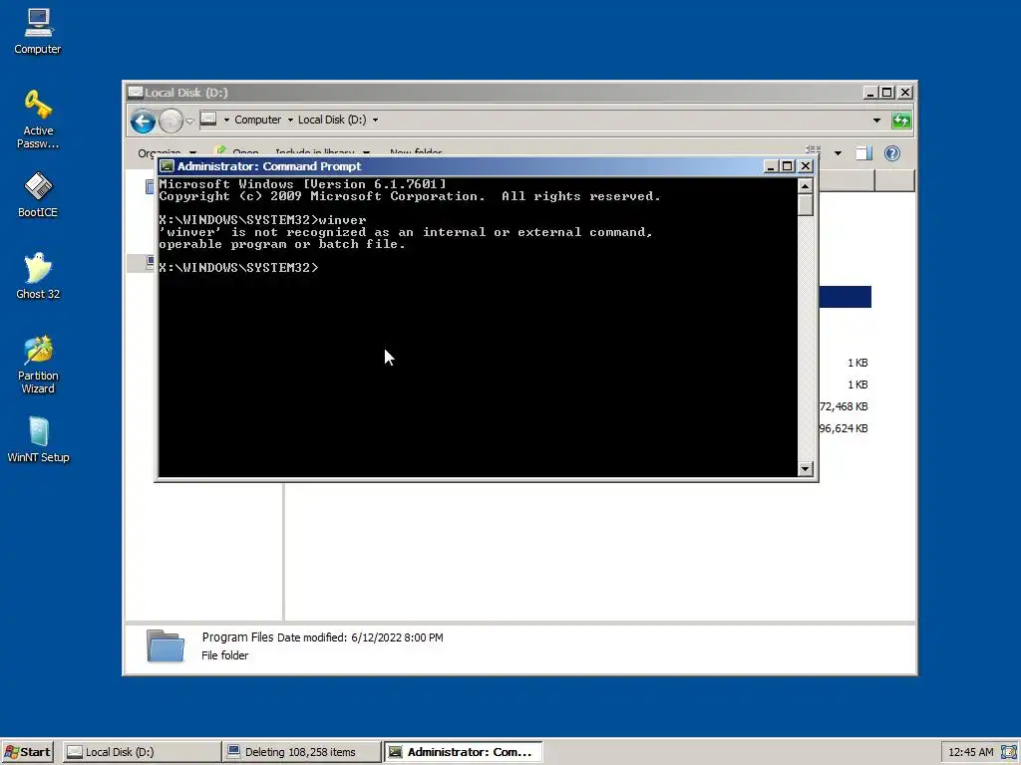Launch the WinNT Setup desktop icon
1021x765 pixels.
click(x=38, y=439)
